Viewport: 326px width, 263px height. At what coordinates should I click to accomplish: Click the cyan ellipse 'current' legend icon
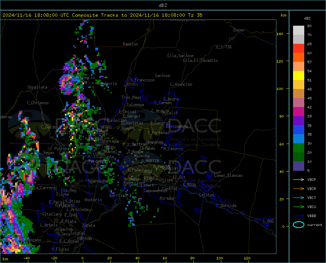[x=298, y=225]
